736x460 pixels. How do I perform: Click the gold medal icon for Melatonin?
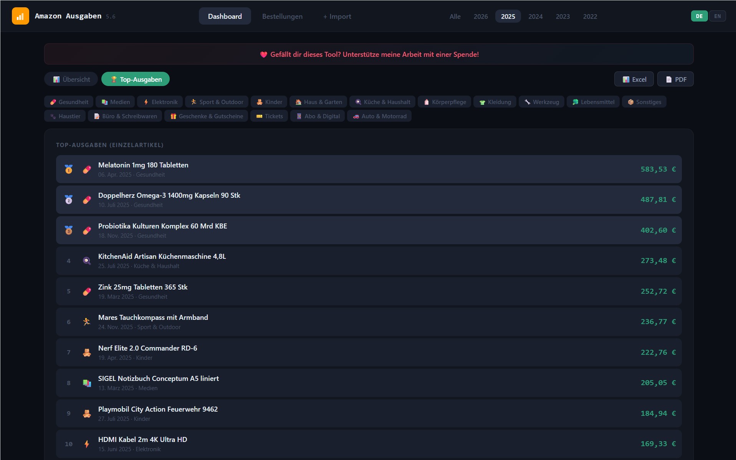(69, 169)
